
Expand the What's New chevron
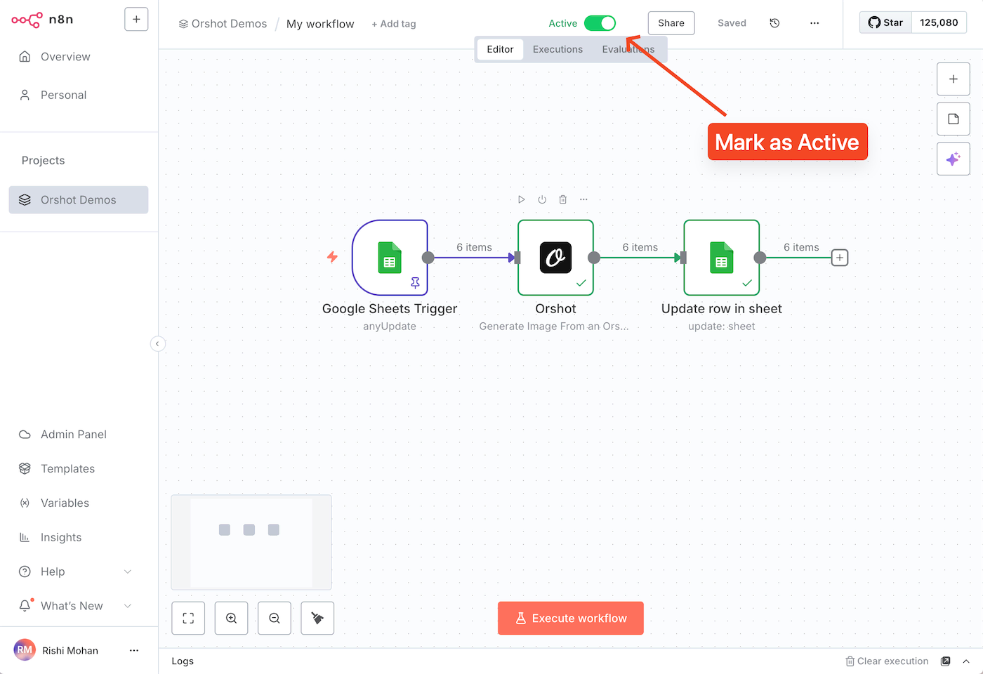[128, 606]
